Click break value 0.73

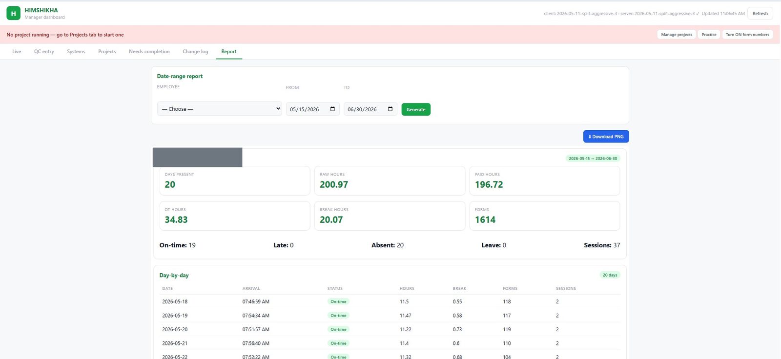click(x=457, y=329)
